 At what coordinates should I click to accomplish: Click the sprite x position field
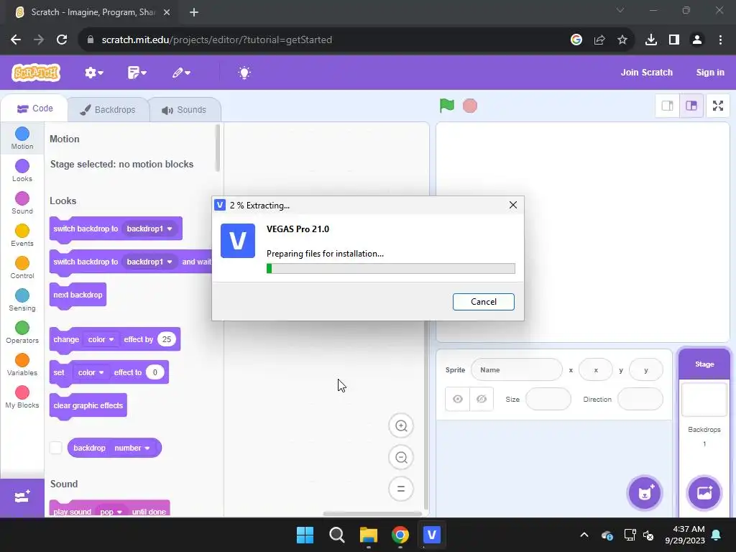[596, 370]
